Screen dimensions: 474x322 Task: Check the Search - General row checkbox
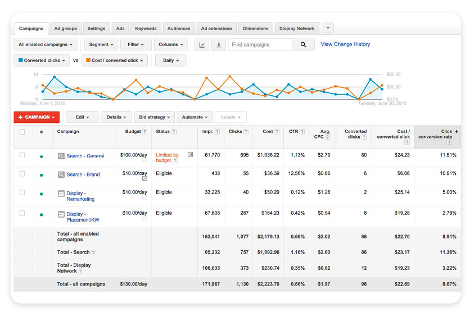(x=22, y=155)
